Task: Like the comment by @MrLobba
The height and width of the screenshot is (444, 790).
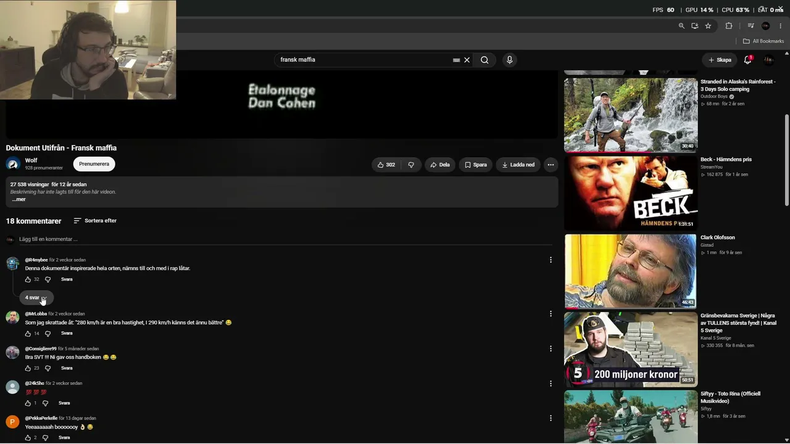Action: tap(28, 334)
